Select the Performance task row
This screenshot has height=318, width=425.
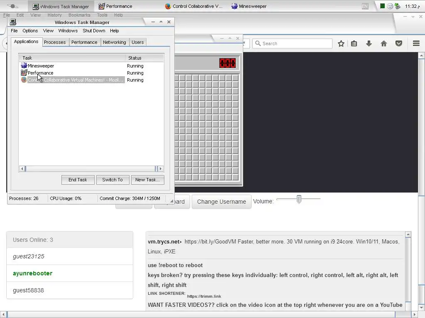[91, 73]
